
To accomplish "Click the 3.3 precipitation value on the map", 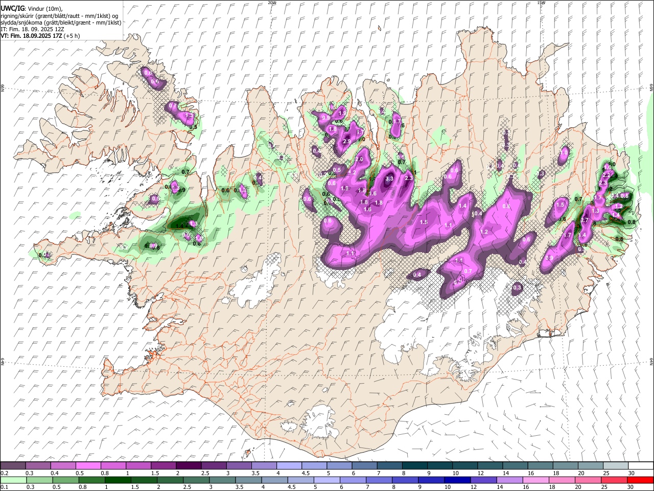I will tap(389, 178).
